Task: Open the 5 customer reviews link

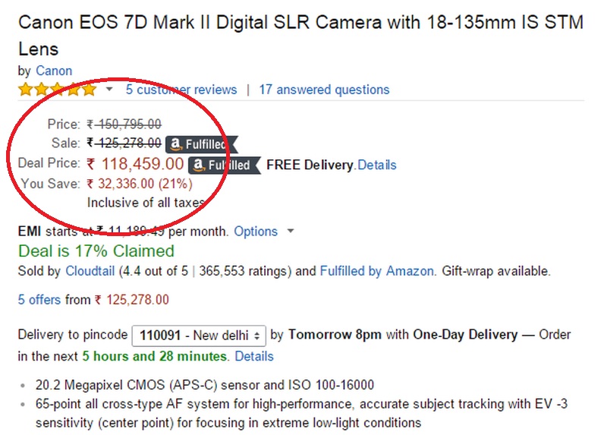Action: (x=181, y=90)
